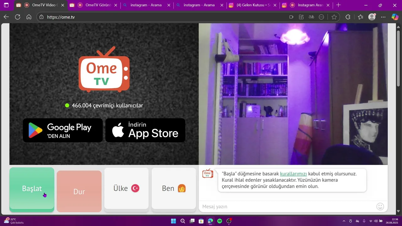
Task: Go back using the browser back arrow
Action: pos(6,17)
